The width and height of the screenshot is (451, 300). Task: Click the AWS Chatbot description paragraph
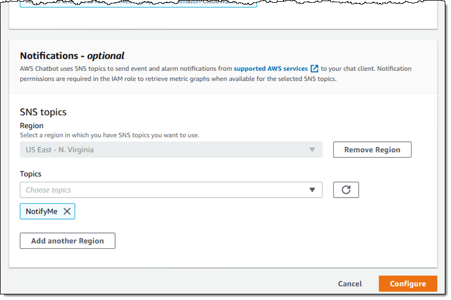(214, 74)
